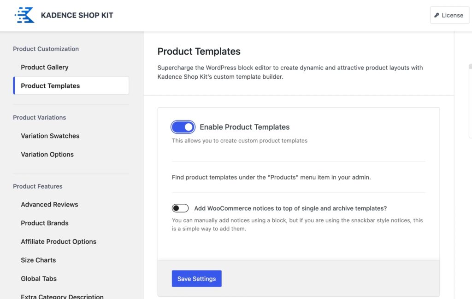Open Extra Category Description settings

tap(62, 296)
